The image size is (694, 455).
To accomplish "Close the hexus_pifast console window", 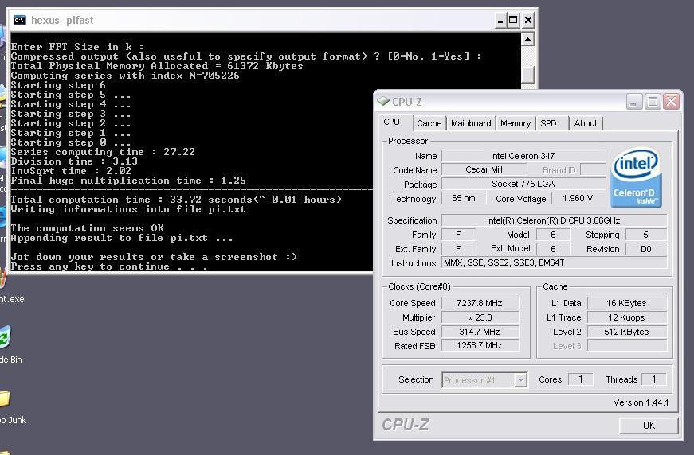I will pos(528,21).
